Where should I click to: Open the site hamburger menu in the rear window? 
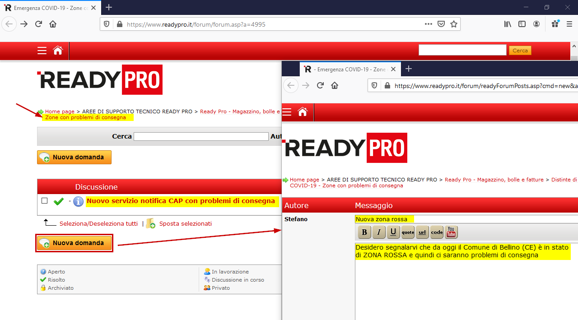(42, 51)
